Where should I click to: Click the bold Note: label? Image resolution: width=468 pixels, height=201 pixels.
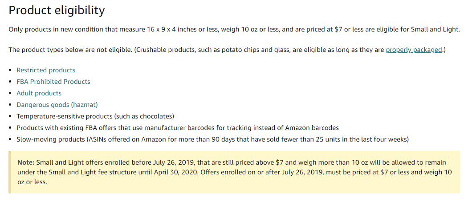[x=26, y=162]
